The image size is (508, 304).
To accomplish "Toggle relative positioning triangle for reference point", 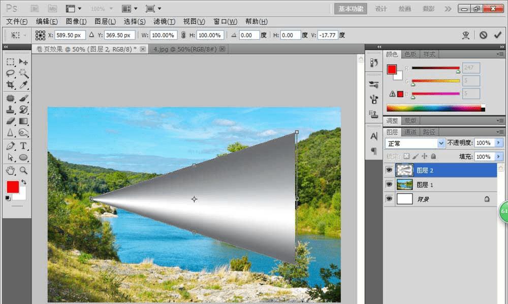I will click(91, 35).
